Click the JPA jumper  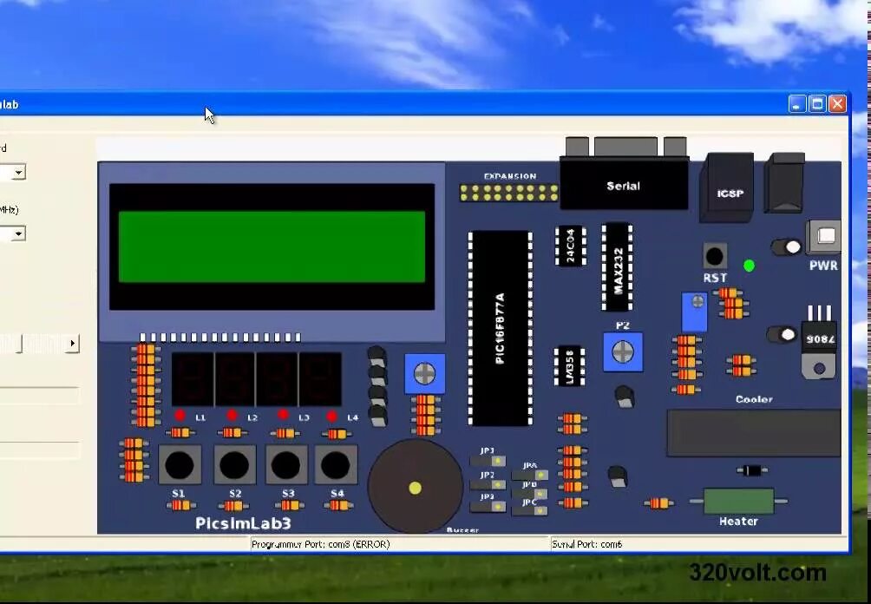tap(529, 475)
